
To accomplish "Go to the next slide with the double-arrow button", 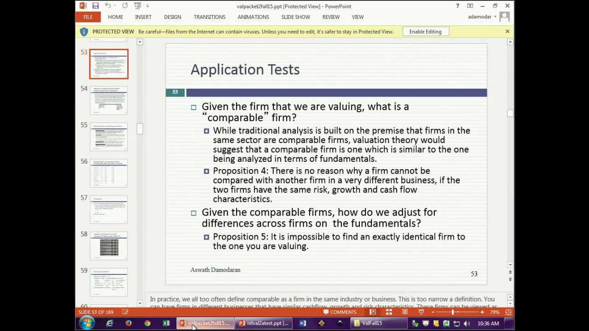I will [510, 279].
